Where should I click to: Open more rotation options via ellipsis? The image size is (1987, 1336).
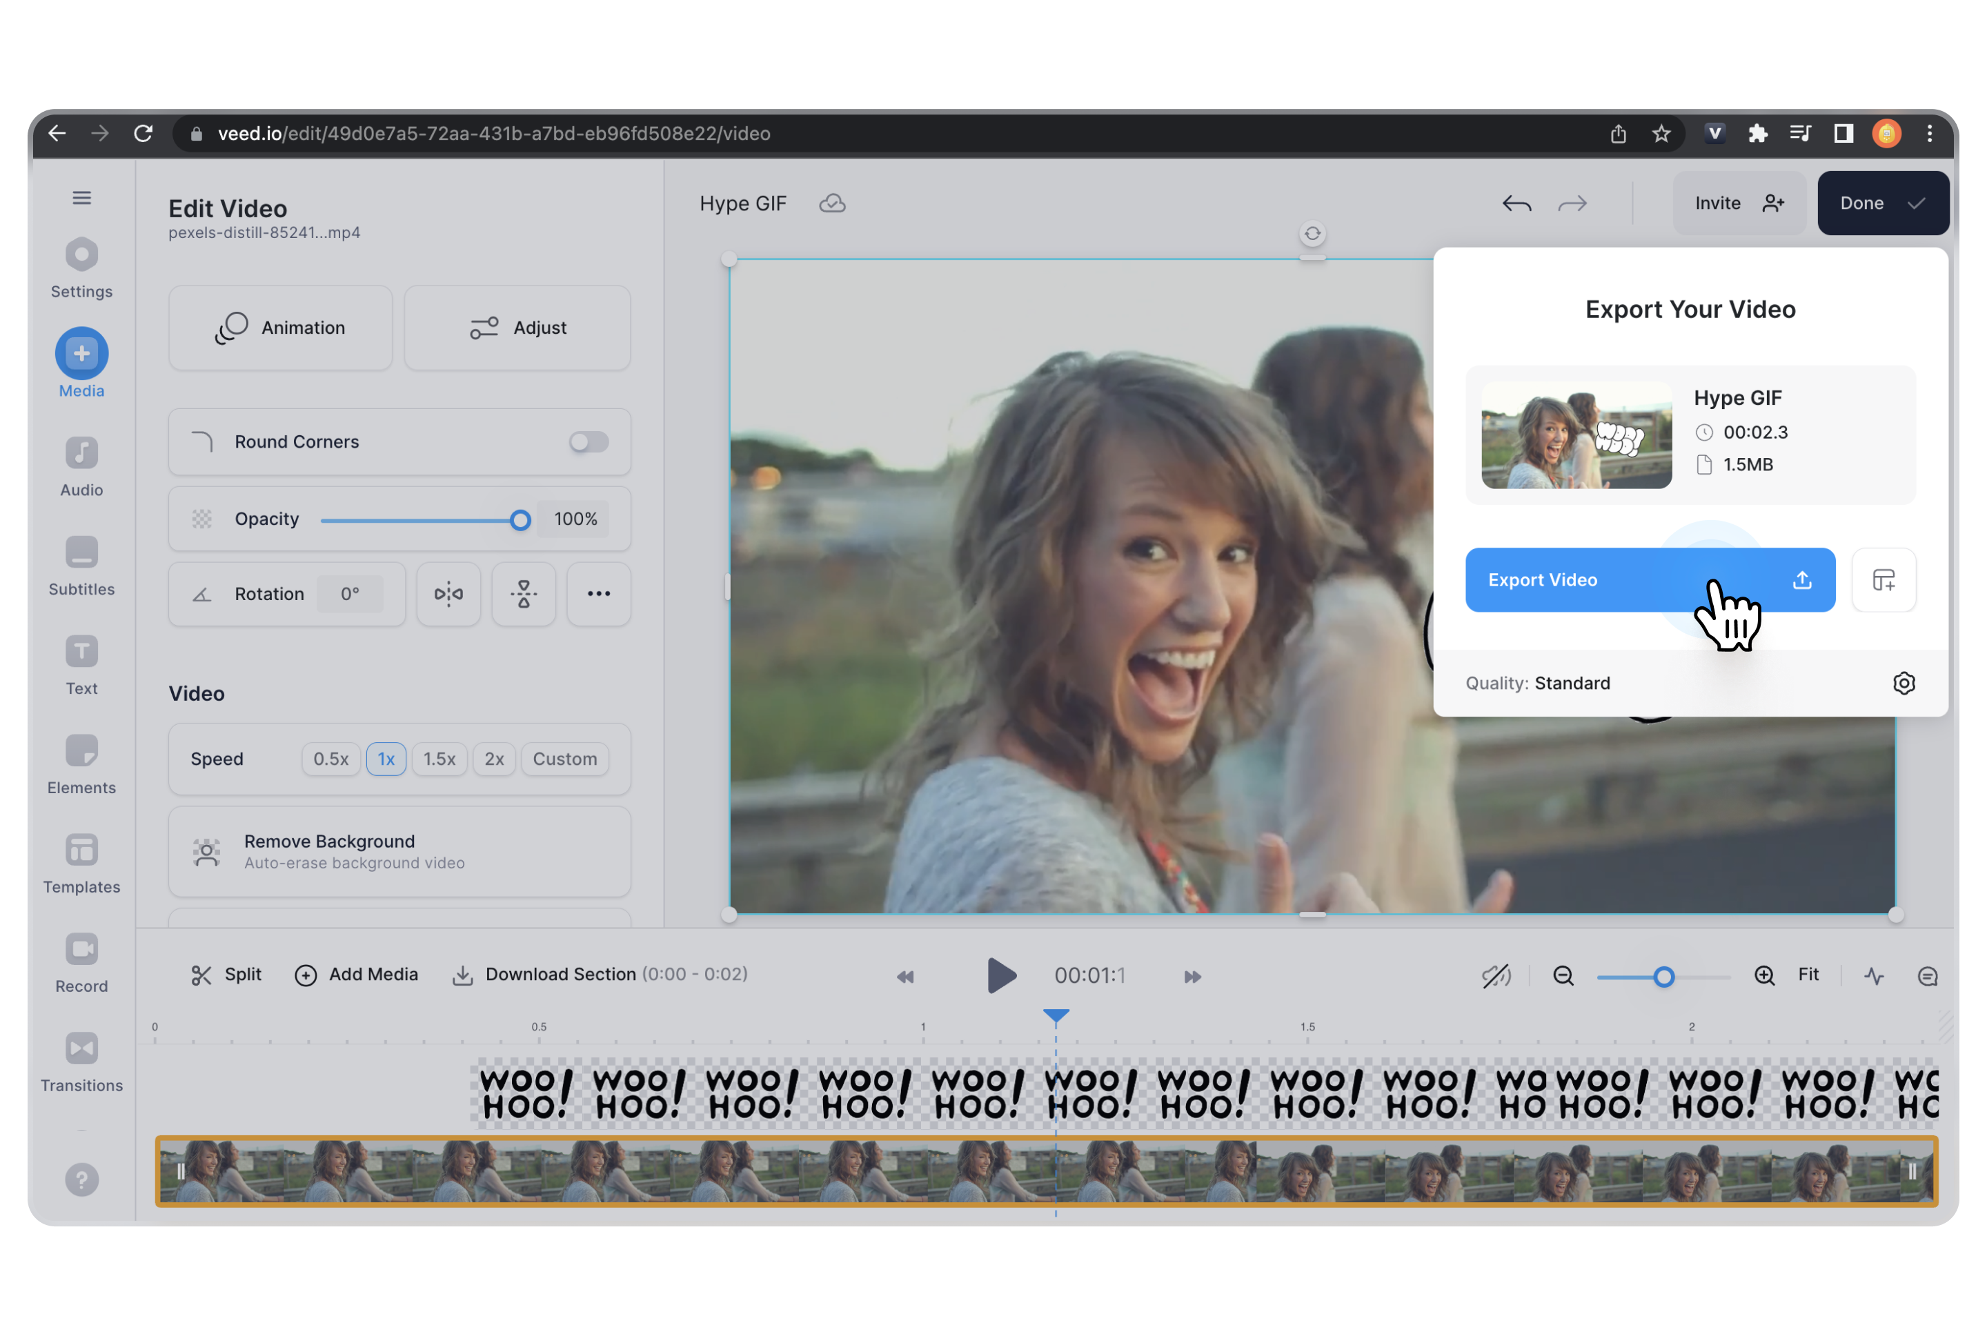point(598,594)
